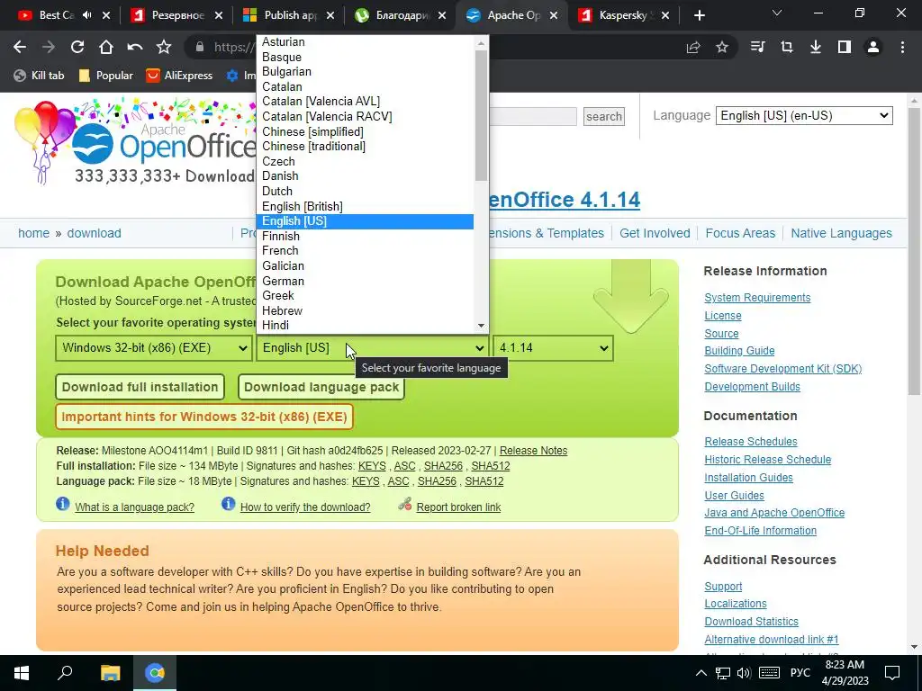The height and width of the screenshot is (691, 922).
Task: Open the user profile icon
Action: (x=873, y=47)
